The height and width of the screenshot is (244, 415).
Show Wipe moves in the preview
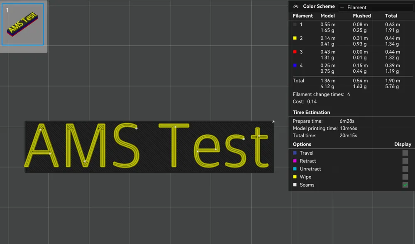405,177
